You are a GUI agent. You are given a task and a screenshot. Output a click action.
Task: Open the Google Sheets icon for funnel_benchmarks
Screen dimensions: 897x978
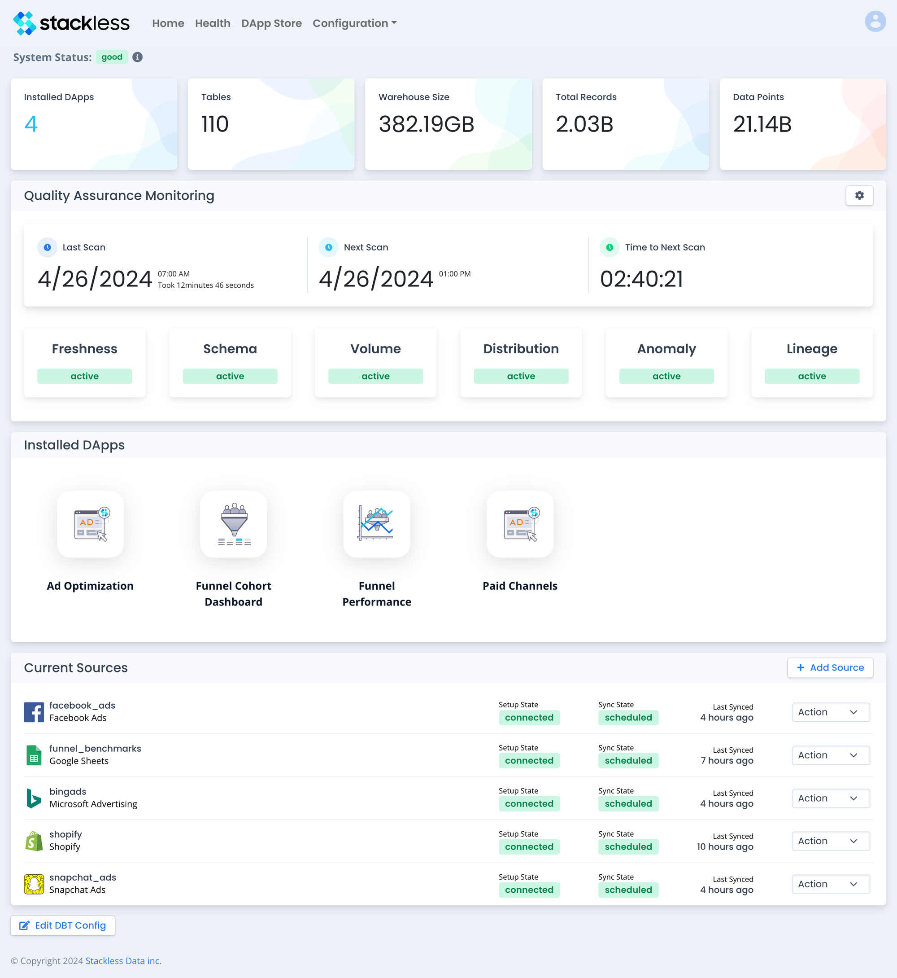point(34,754)
